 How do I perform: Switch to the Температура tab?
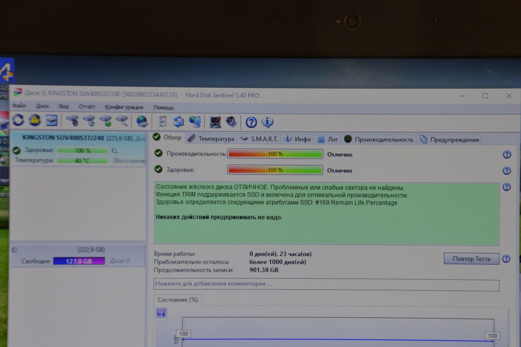[211, 138]
